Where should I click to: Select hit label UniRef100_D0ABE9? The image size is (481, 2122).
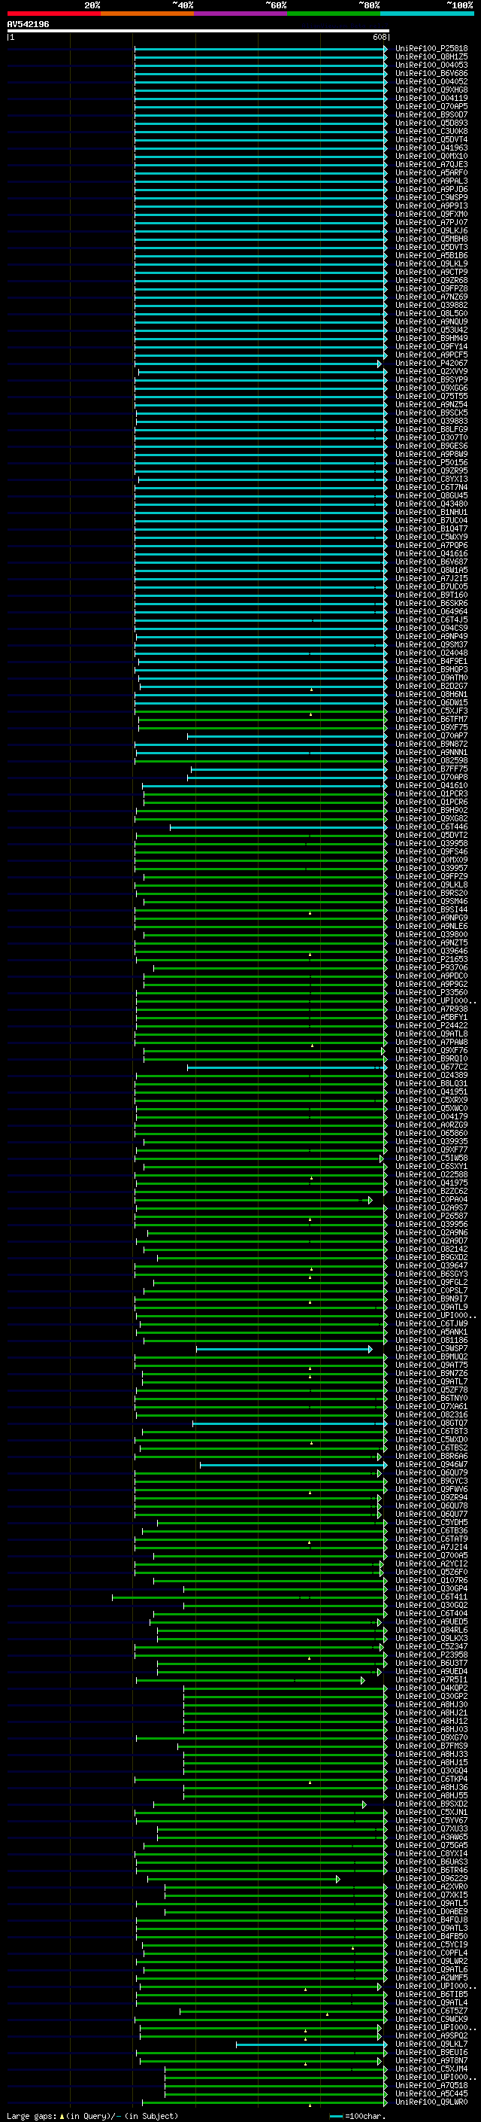coord(431,1912)
